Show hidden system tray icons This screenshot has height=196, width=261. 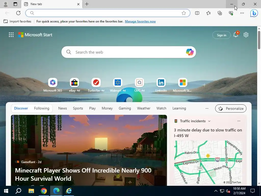point(216,191)
